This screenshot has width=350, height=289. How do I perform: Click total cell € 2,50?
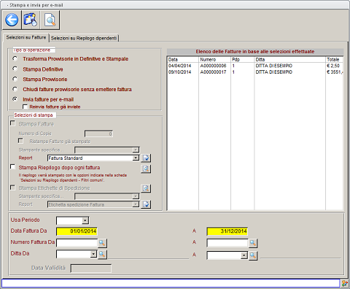click(333, 66)
